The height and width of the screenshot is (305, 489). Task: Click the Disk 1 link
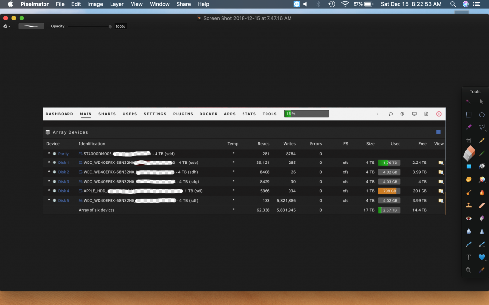(x=64, y=163)
